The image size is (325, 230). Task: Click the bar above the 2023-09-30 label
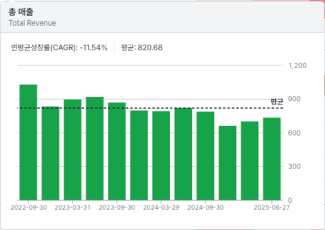click(x=117, y=151)
